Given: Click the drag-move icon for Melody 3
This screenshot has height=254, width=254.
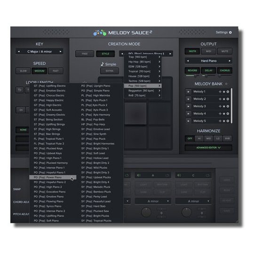Looking at the screenshot, I should coord(220,106).
